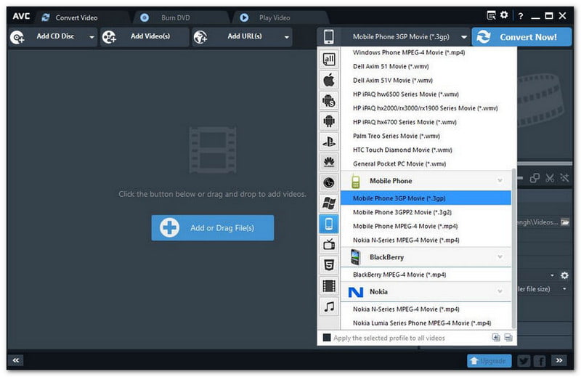
Task: Click the expand all groups icon
Action: pyautogui.click(x=496, y=337)
